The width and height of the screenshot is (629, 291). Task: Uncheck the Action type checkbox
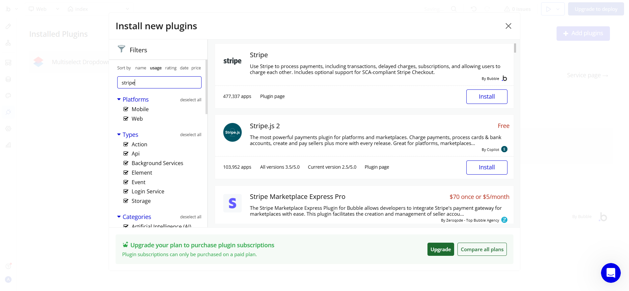pos(126,144)
